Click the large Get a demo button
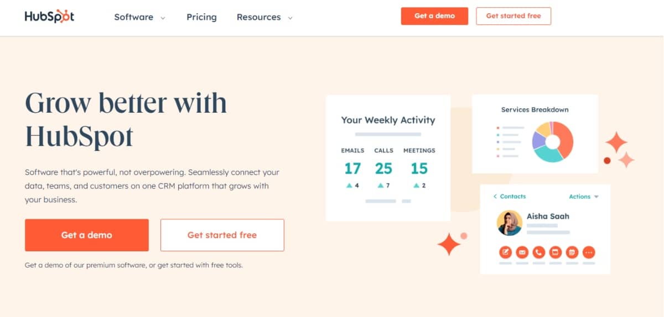Viewport: 664px width, 317px height. pos(87,235)
